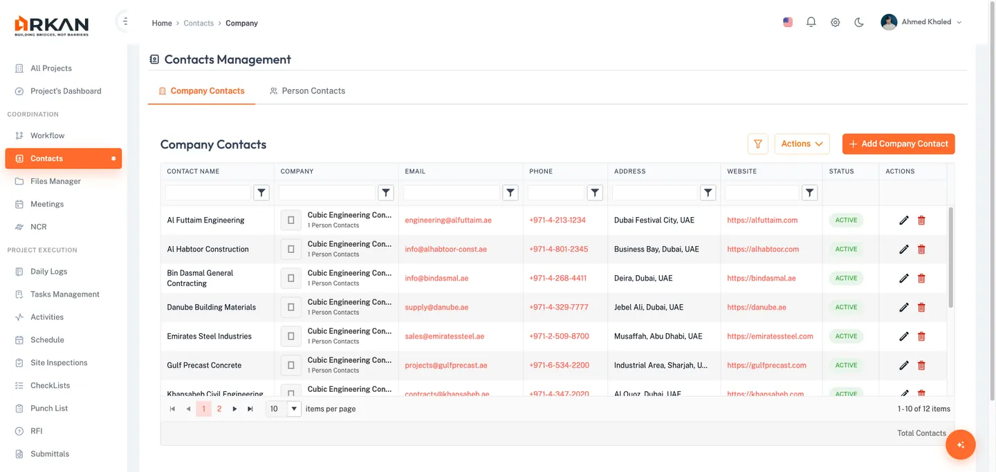The height and width of the screenshot is (472, 996).
Task: Click the US flag language icon
Action: [788, 22]
